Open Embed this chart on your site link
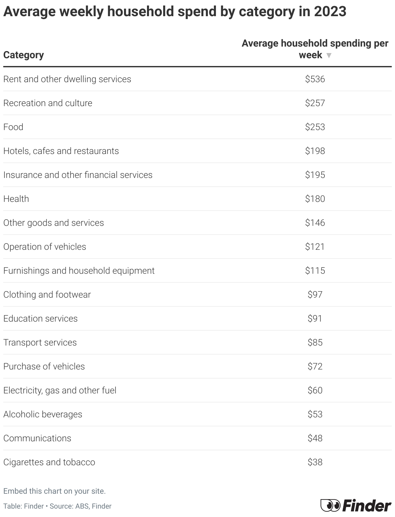Viewport: 395px width, 517px height. click(x=54, y=491)
